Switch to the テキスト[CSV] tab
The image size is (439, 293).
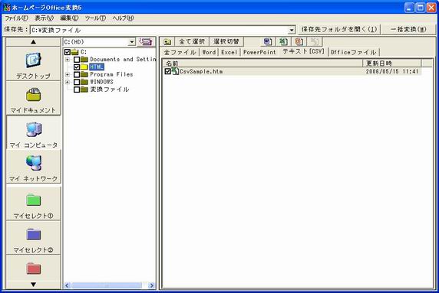pos(303,51)
